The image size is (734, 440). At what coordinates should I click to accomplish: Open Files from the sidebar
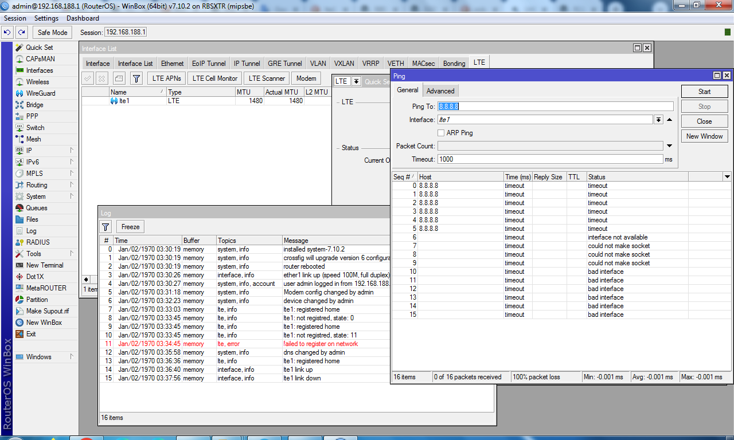(32, 219)
